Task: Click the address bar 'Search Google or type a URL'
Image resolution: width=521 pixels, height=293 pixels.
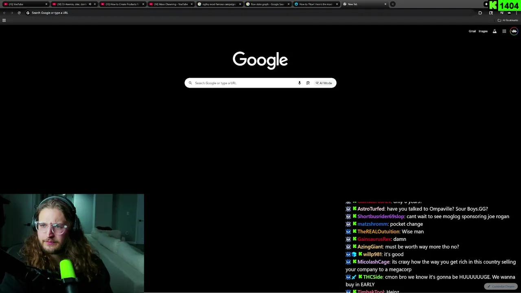Action: [x=248, y=13]
